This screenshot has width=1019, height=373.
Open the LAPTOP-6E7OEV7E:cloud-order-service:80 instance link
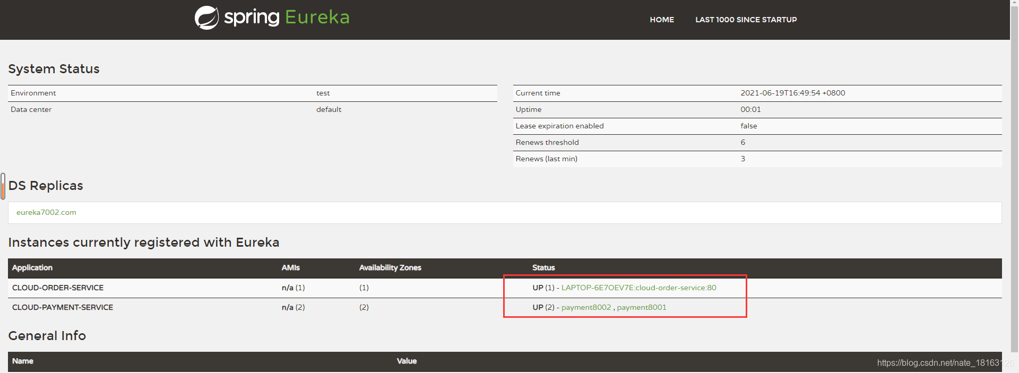tap(638, 288)
